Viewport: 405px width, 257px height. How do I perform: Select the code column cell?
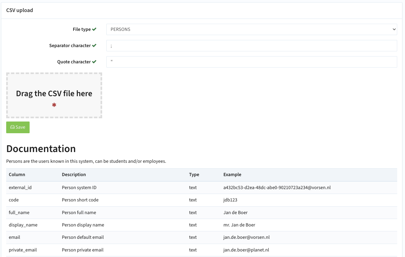[x=14, y=200]
